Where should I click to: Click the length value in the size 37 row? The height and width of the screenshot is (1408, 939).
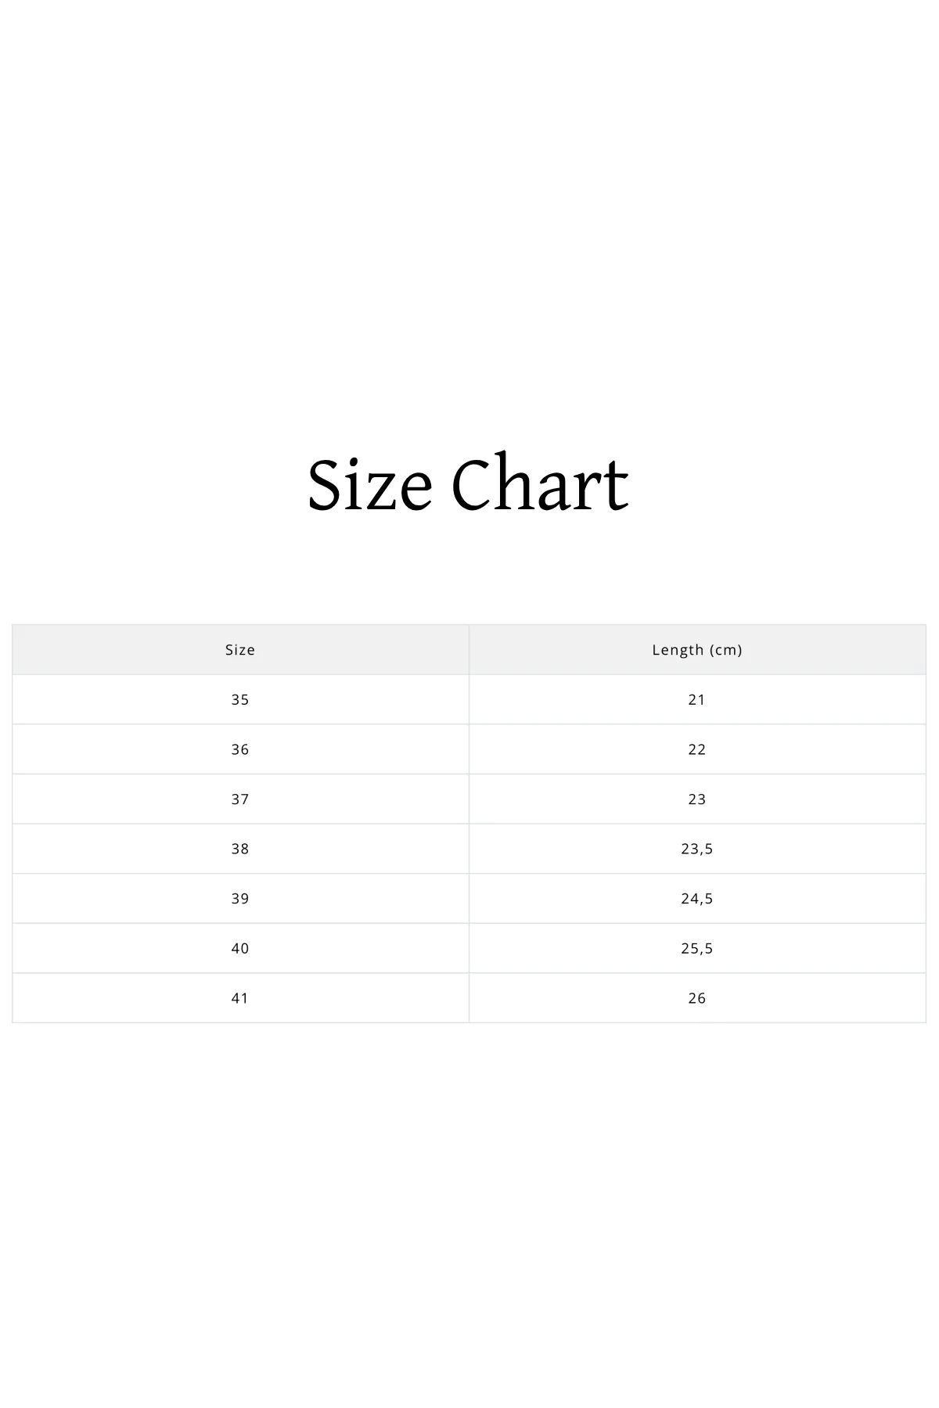696,799
